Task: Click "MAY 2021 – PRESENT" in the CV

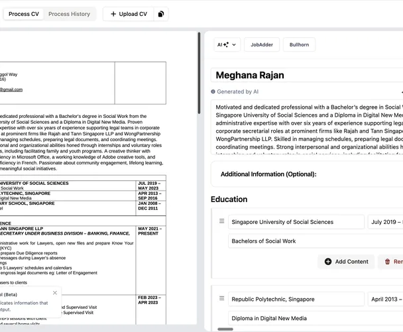Action: [150, 231]
